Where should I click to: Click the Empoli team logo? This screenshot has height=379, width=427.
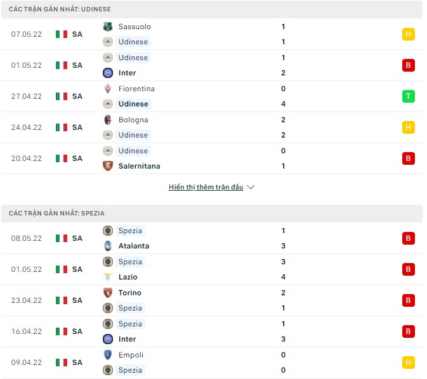pos(108,355)
